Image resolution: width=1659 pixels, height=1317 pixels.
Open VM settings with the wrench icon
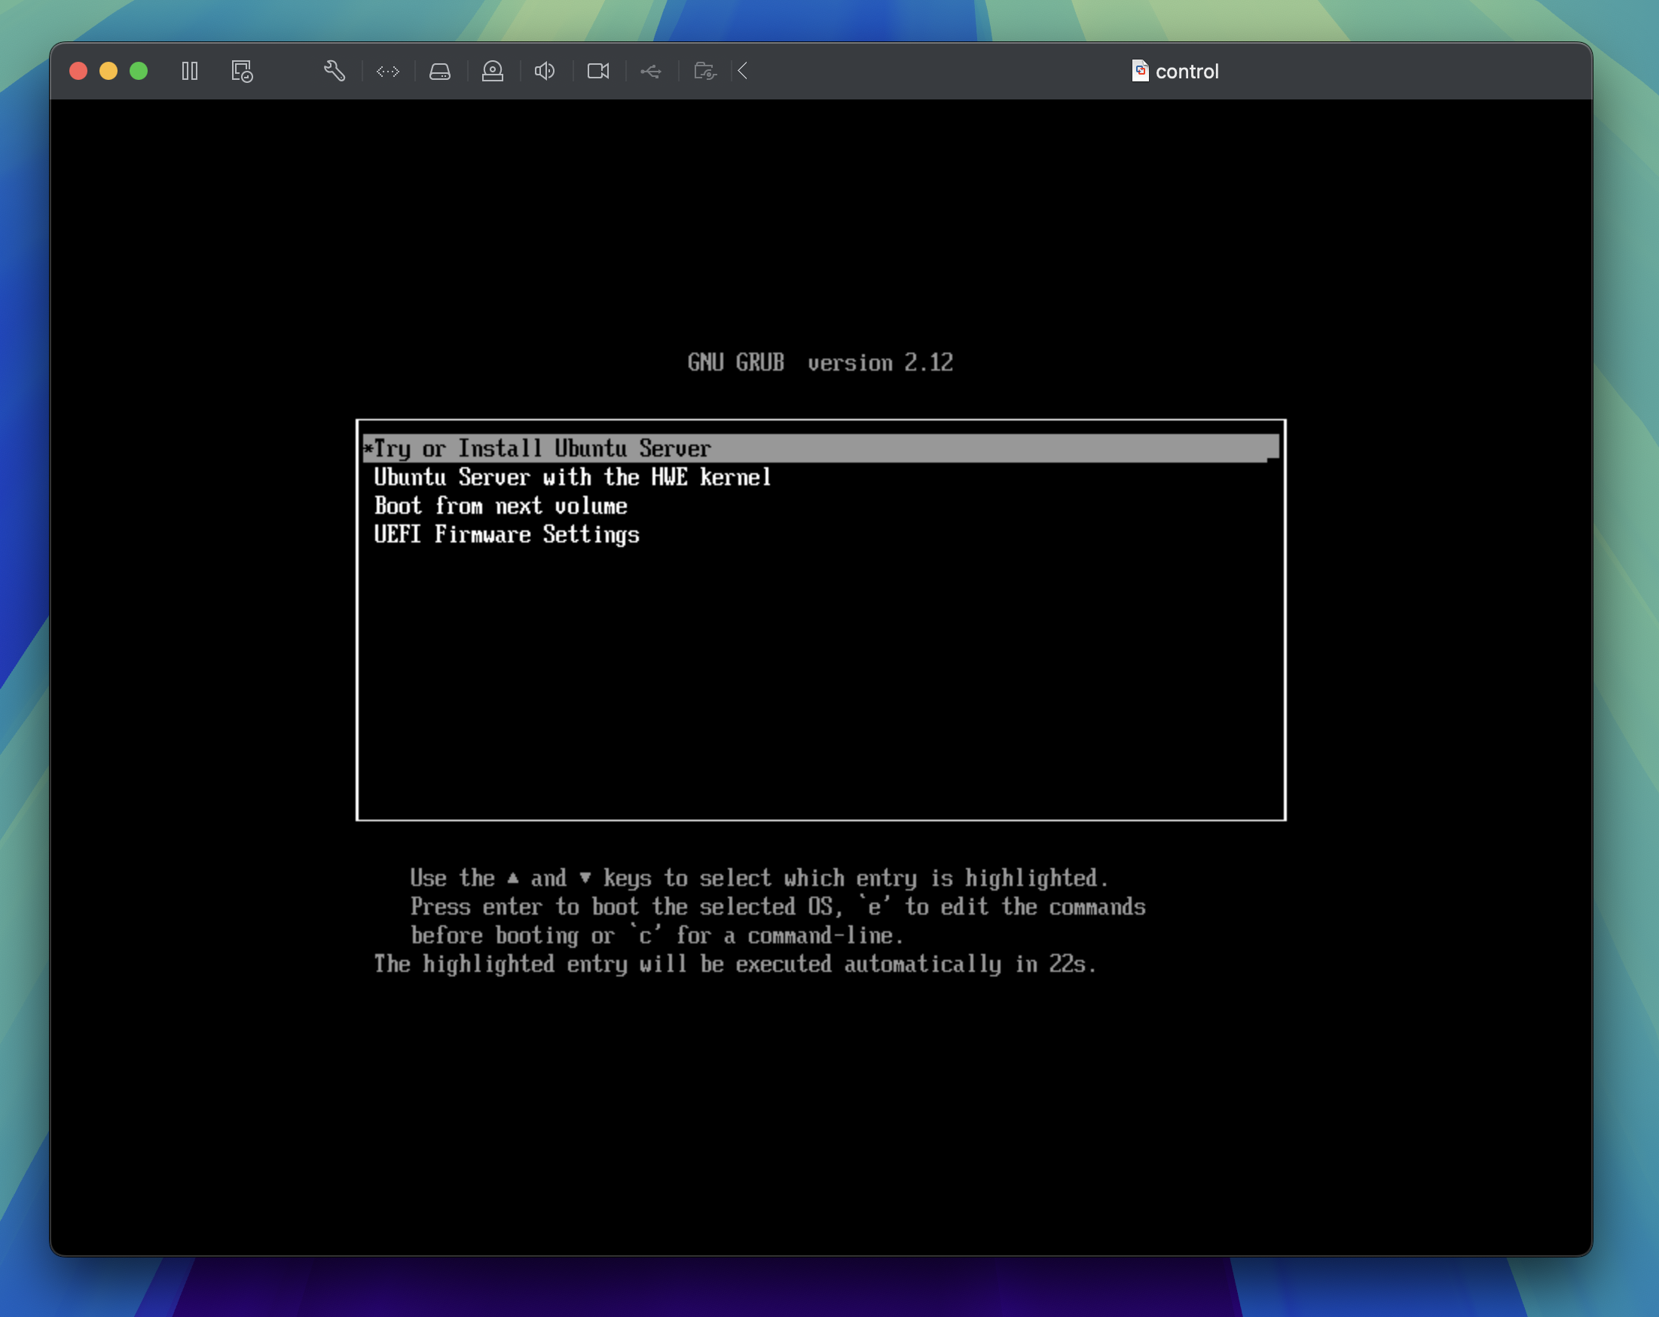334,71
